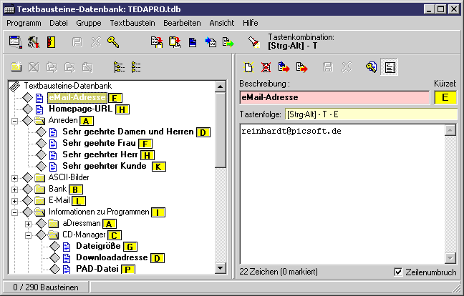Click the document-to-clipboard red arrow icon
464x296 pixels.
[x=157, y=42]
